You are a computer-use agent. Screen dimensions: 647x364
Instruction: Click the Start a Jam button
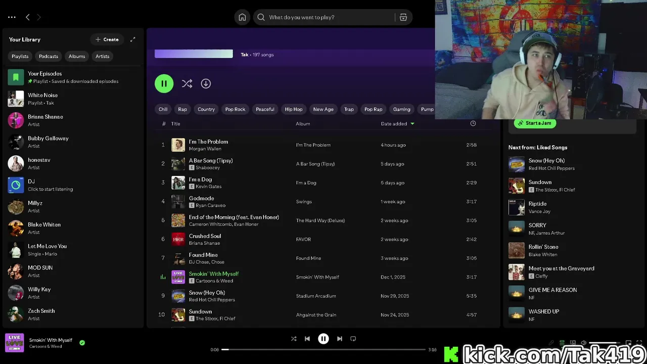pos(535,123)
